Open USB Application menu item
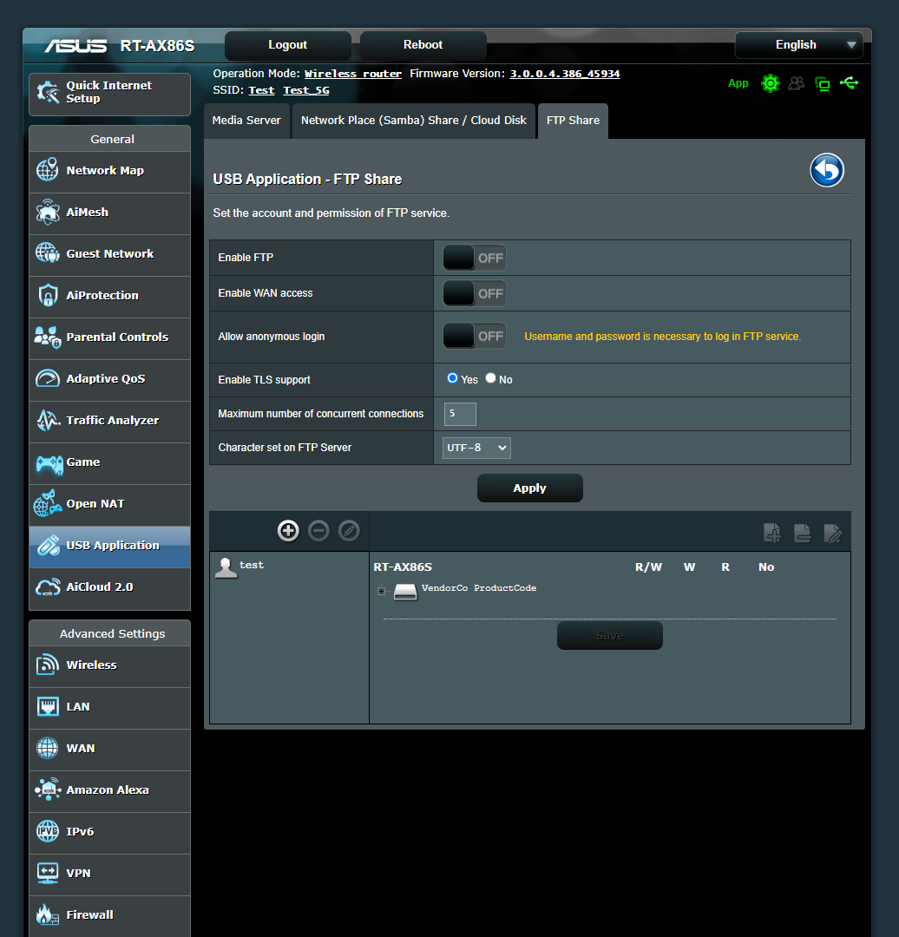Screen dimensions: 899x937 pos(110,547)
